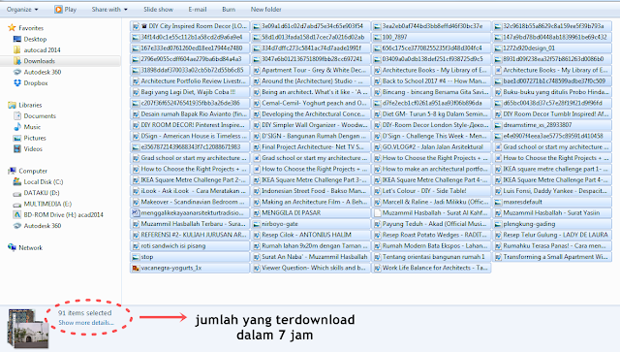This screenshot has width=620, height=352.
Task: Click the Architecture Portfolio Review Livestream file icon
Action: tap(136, 81)
